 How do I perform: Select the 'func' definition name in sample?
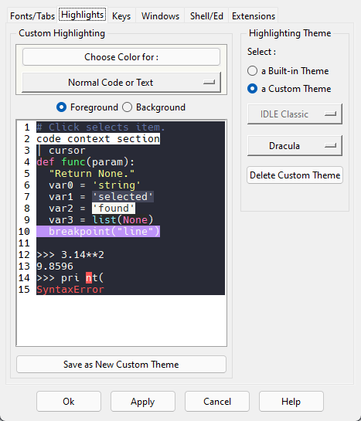[x=73, y=162]
